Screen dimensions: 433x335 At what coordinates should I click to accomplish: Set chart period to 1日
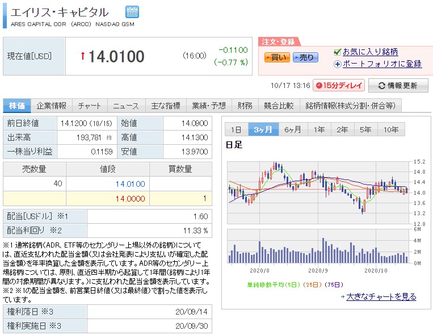click(237, 129)
